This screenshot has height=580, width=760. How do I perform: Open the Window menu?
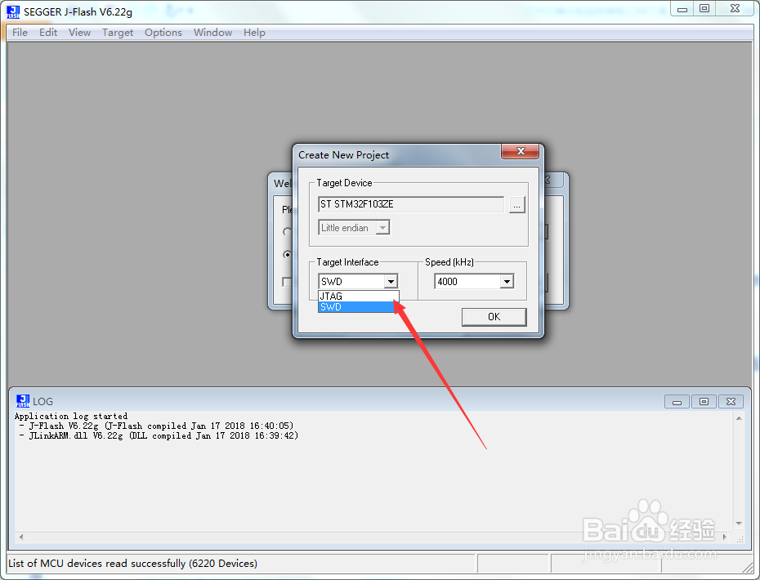tap(212, 33)
